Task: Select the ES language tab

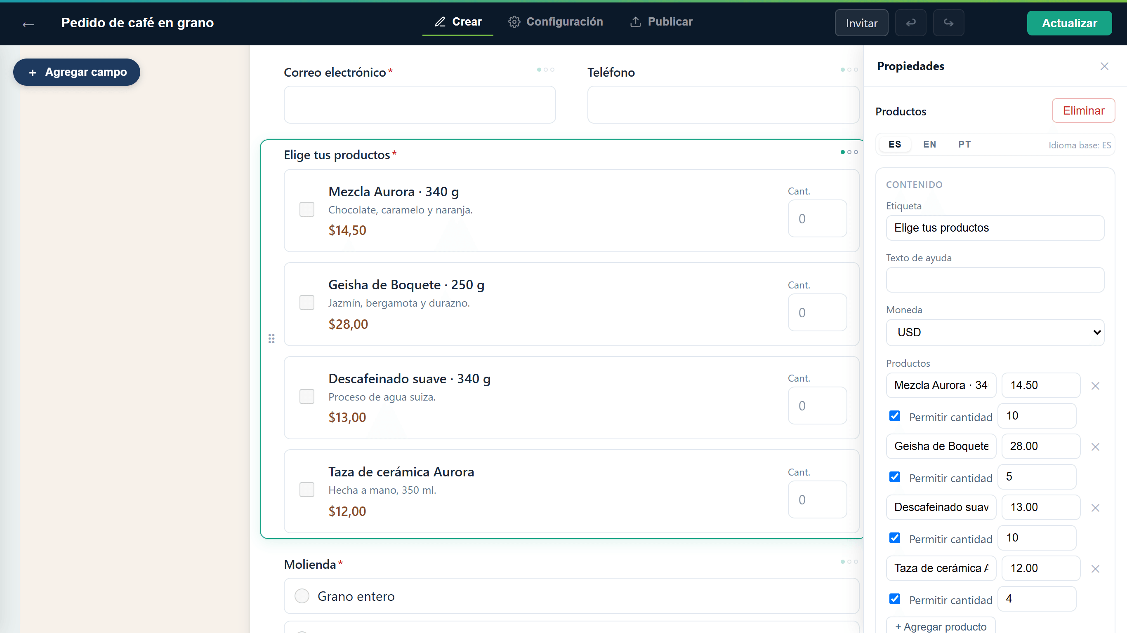Action: [895, 144]
